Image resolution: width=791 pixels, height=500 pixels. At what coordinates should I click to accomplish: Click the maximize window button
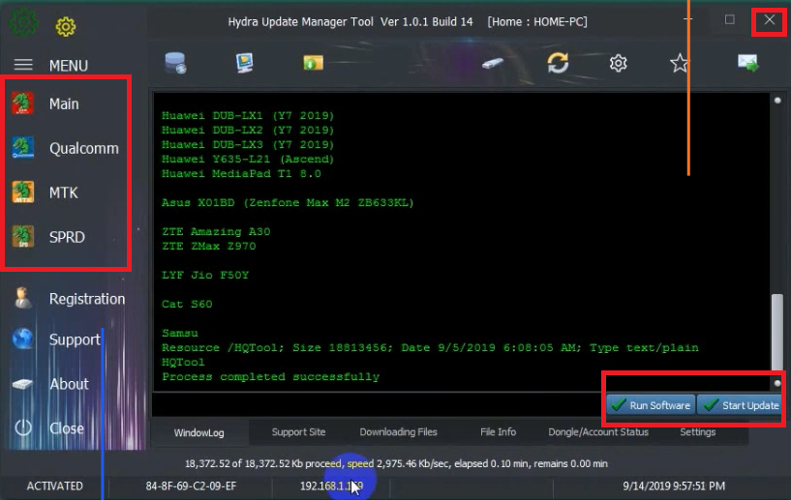click(729, 19)
